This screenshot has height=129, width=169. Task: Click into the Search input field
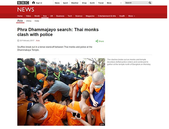point(136,3)
